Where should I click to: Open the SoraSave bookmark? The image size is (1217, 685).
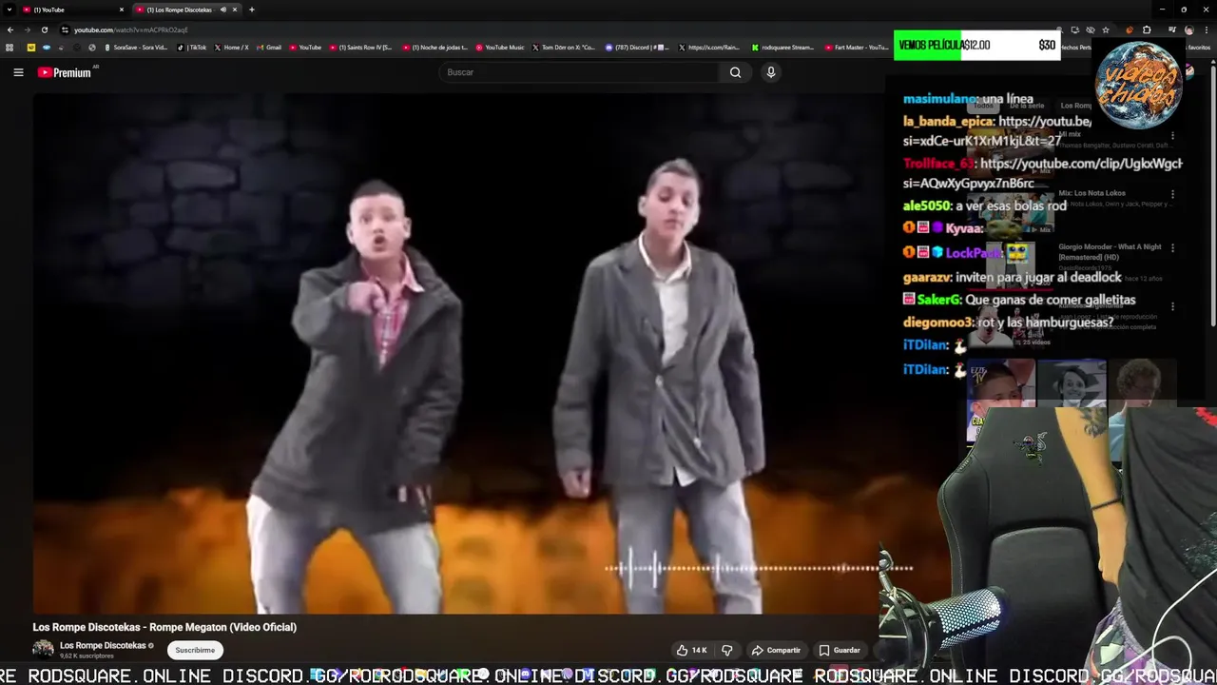[135, 47]
